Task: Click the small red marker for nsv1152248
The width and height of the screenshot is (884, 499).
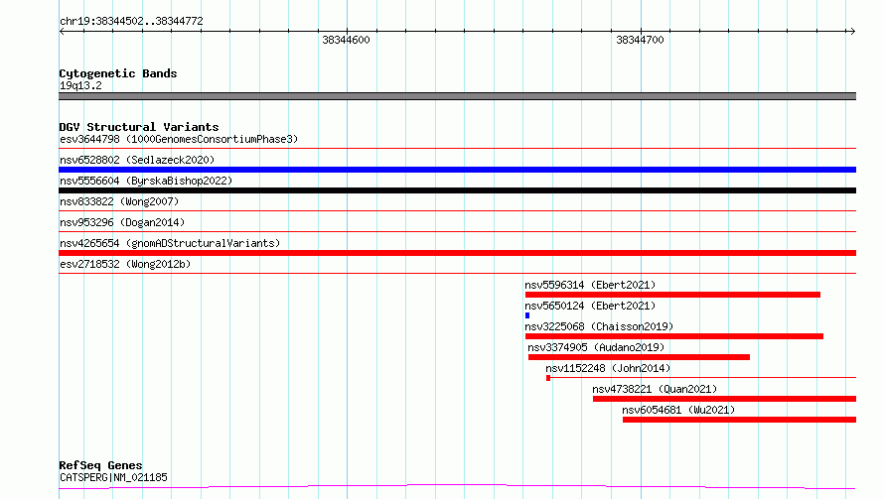Action: [548, 378]
